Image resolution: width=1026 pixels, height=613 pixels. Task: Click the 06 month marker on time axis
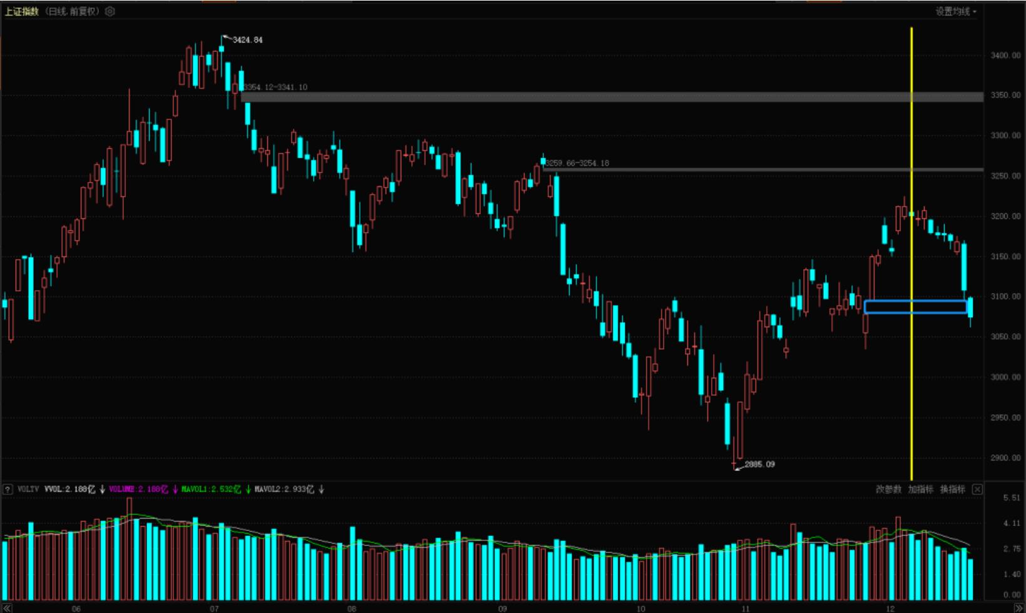(76, 608)
